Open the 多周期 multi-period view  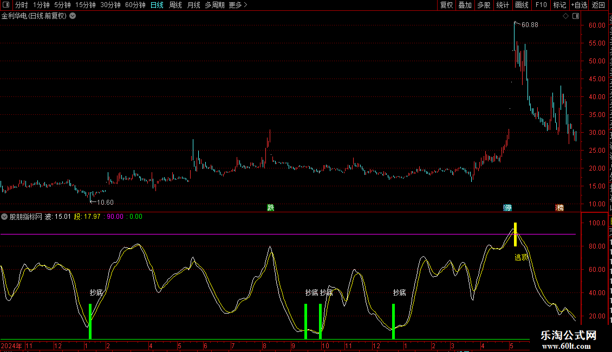[x=214, y=5]
